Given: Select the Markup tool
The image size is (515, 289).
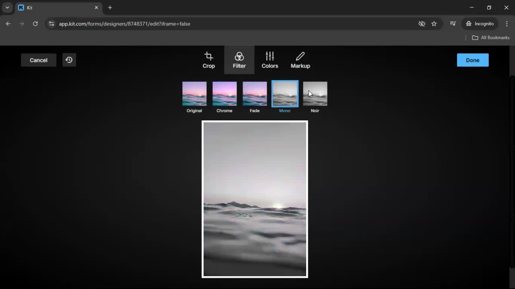Looking at the screenshot, I should click(x=300, y=60).
